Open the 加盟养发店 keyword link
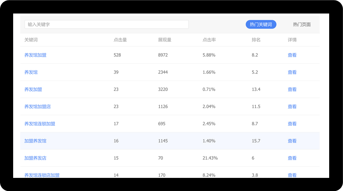The height and width of the screenshot is (191, 343). coord(35,158)
